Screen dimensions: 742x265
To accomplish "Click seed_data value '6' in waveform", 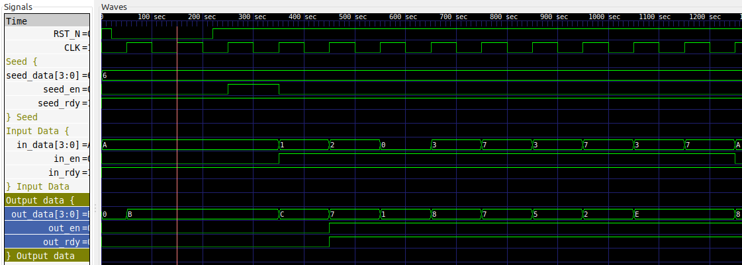I will point(105,75).
